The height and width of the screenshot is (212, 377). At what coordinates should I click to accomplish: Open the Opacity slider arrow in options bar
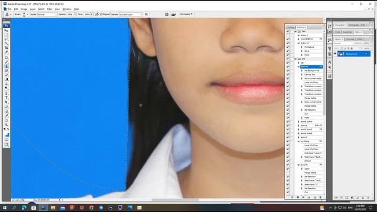coord(75,14)
